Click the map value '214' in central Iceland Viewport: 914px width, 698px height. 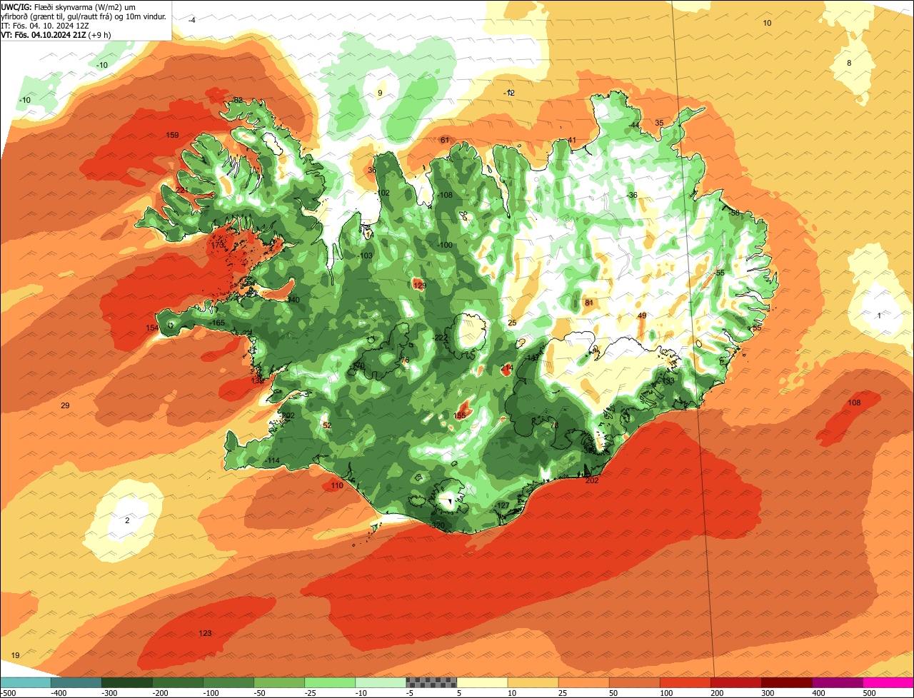coord(507,368)
